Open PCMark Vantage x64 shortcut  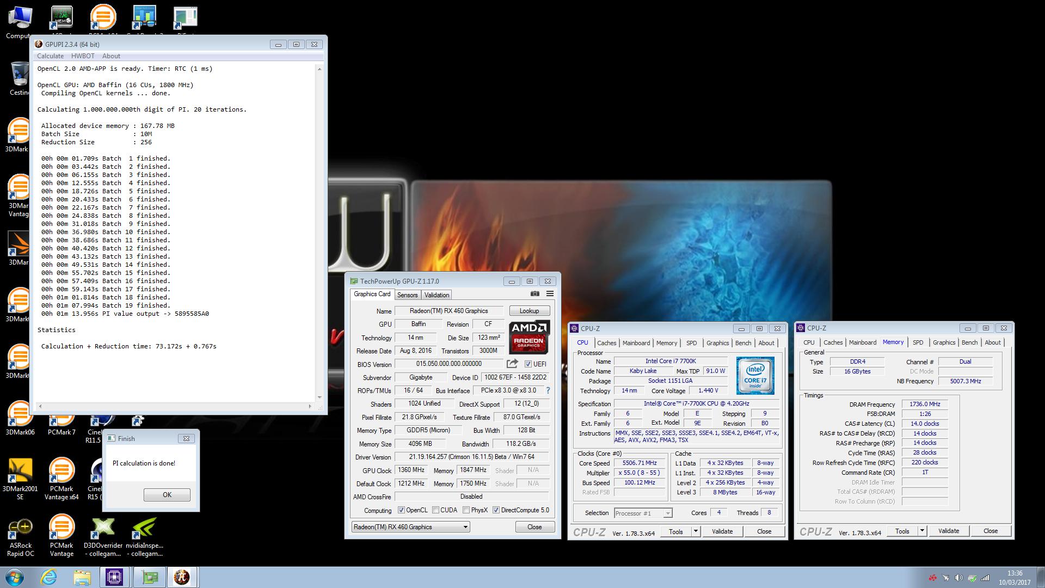[x=62, y=479]
